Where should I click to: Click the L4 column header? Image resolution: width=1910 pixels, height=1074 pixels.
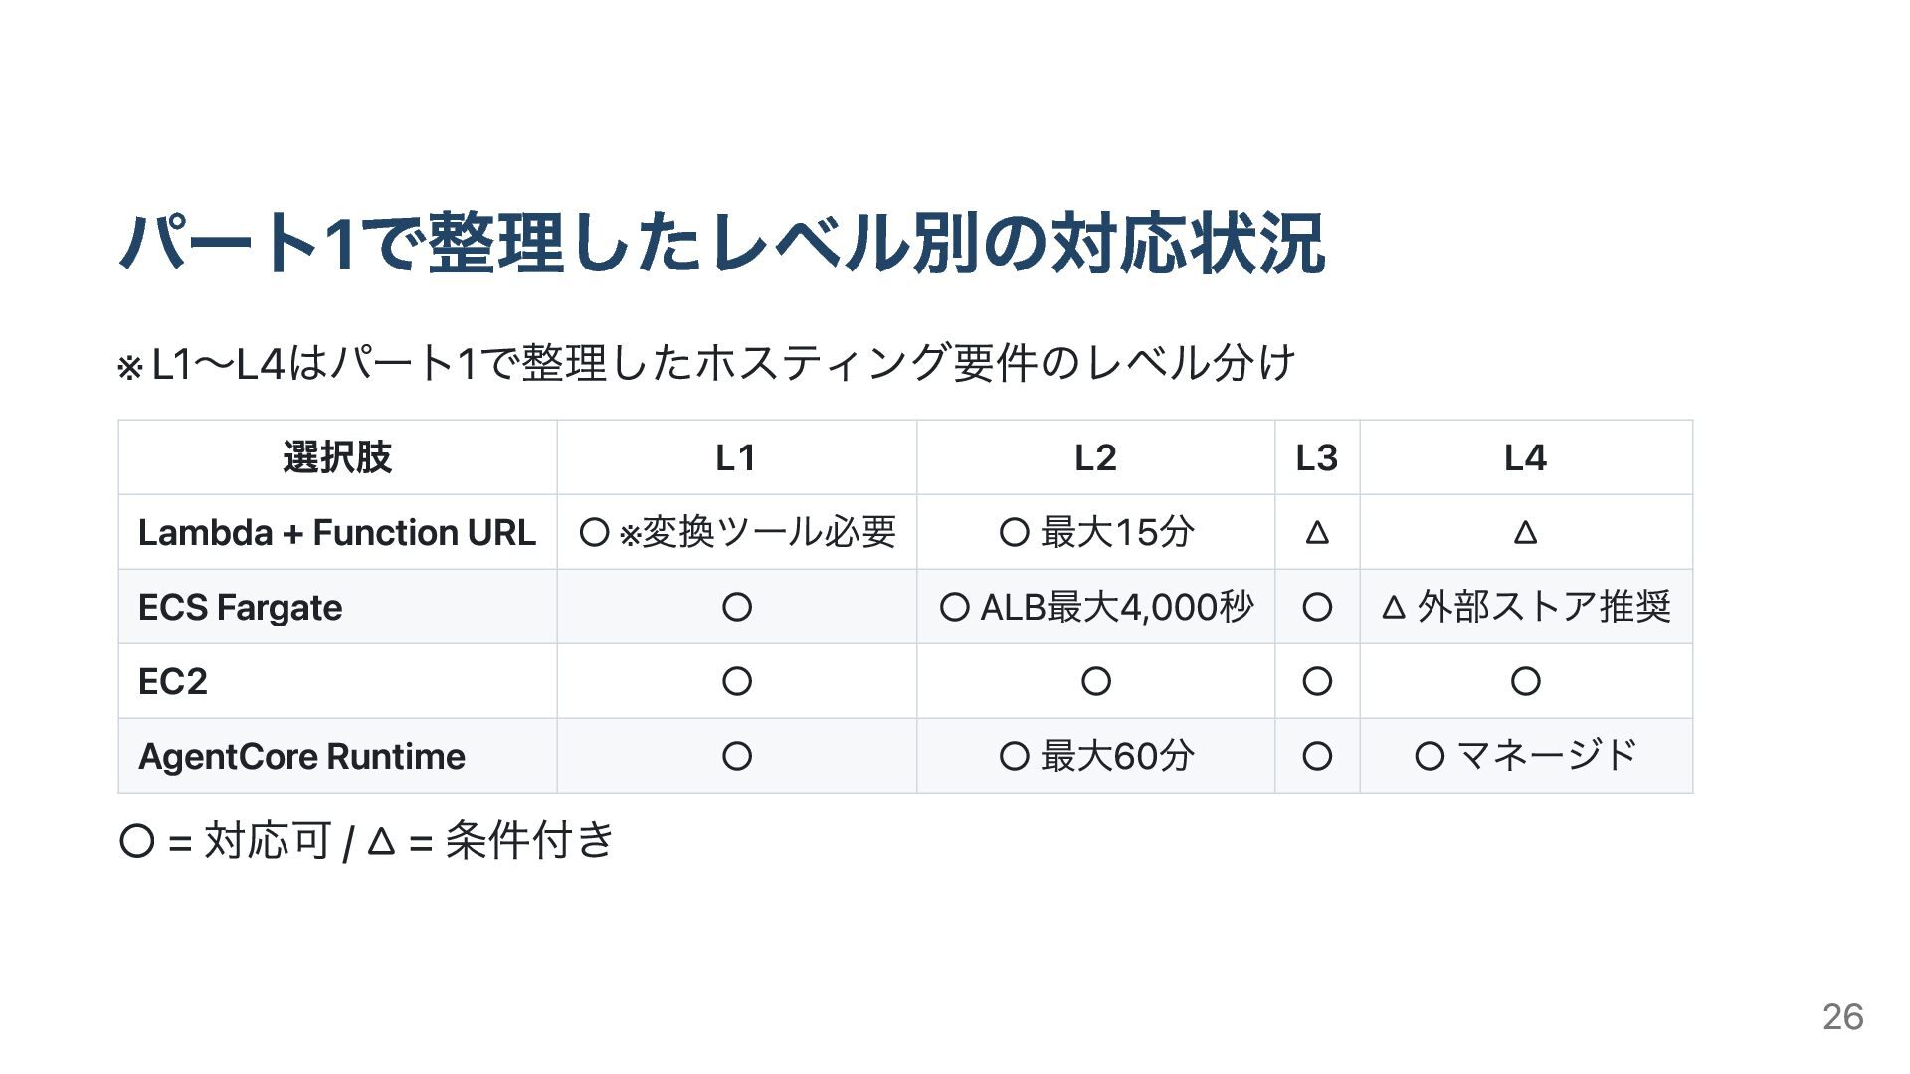(x=1525, y=457)
